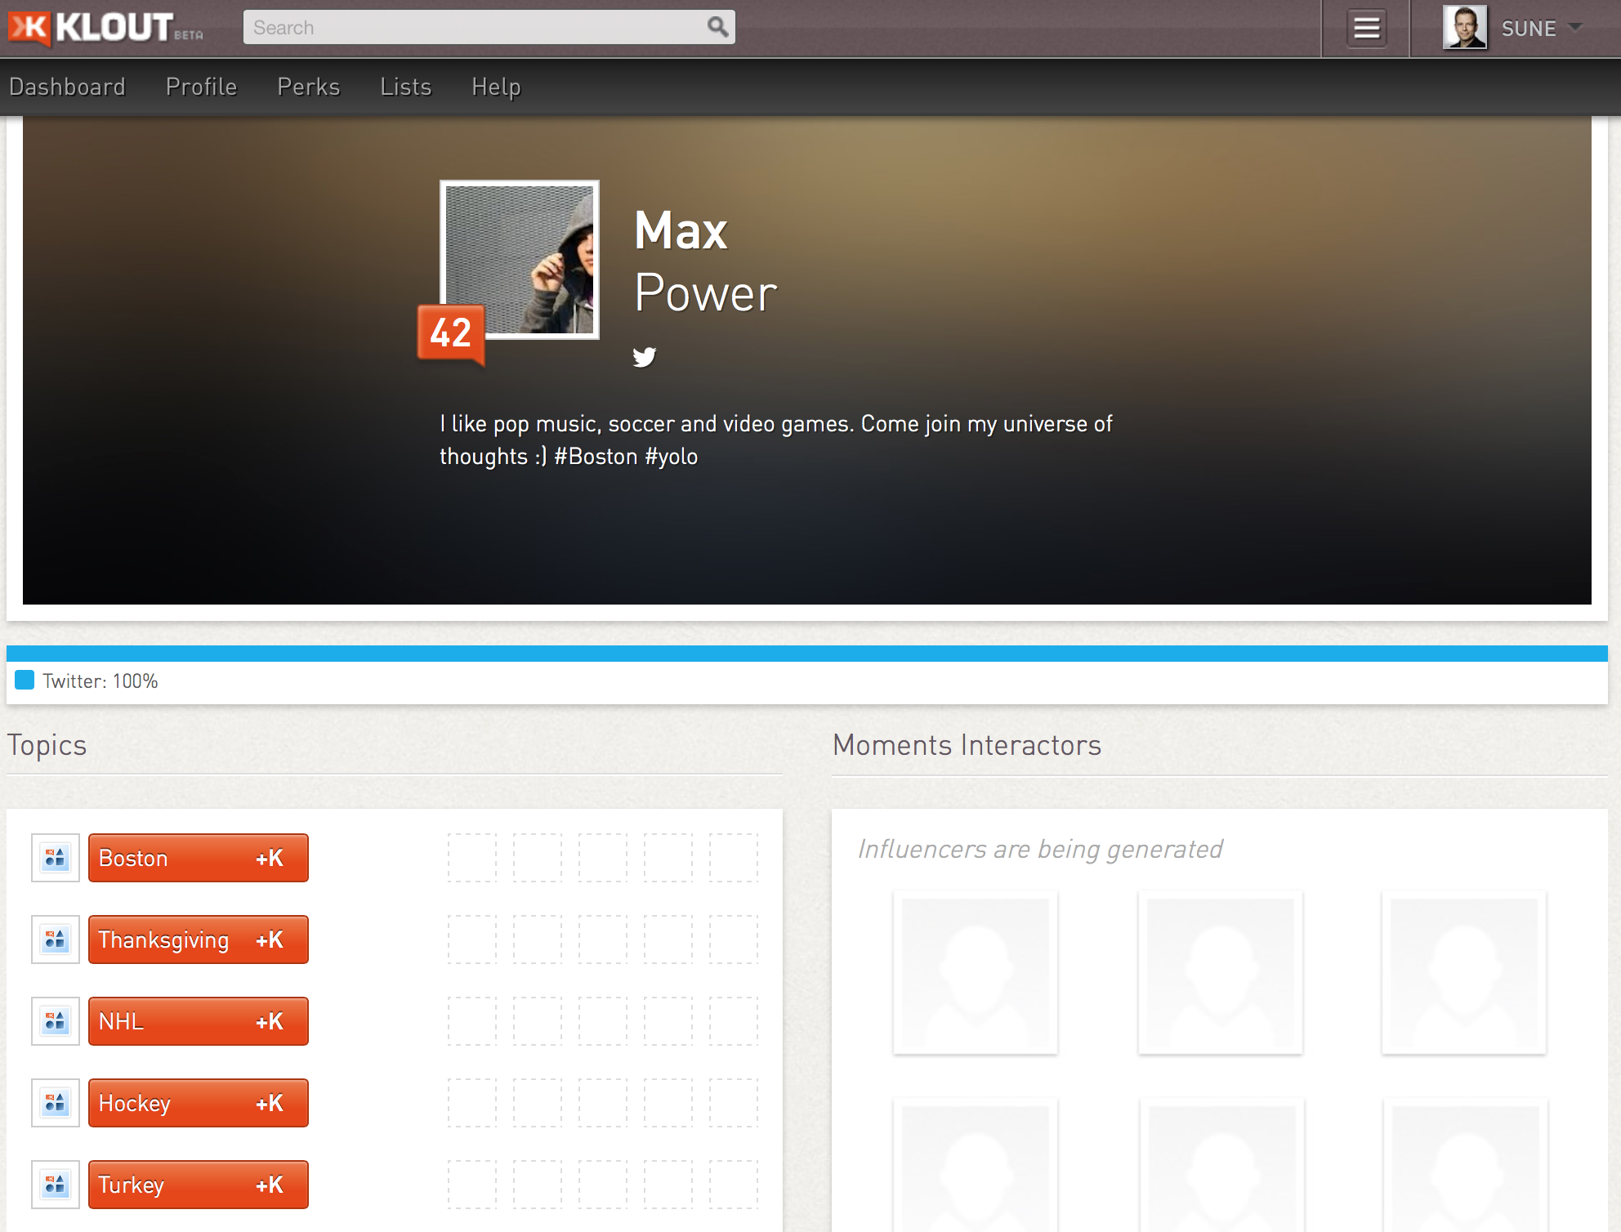Click the blue Twitter network percentage bar
Image resolution: width=1621 pixels, height=1232 pixels.
(806, 653)
